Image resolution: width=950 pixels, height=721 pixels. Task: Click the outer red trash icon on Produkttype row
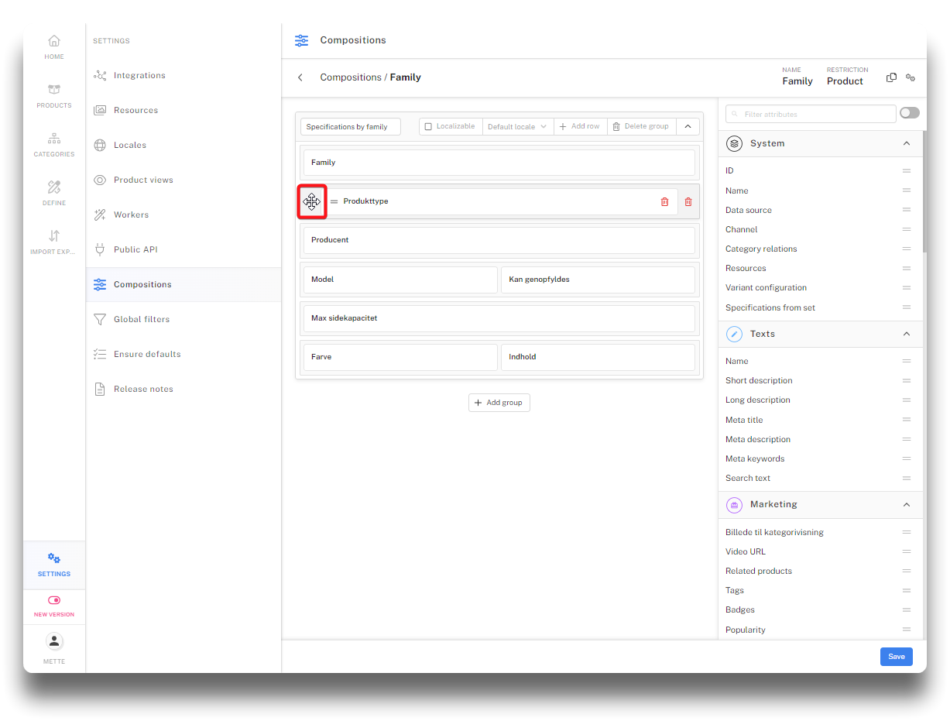pos(688,201)
